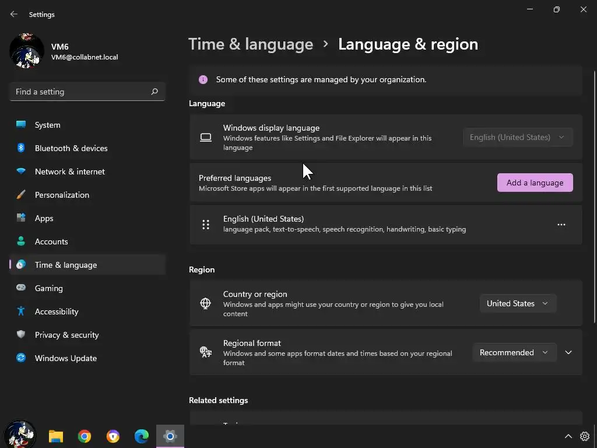Expand the Regional format section chevron
The image size is (597, 448).
pos(568,352)
